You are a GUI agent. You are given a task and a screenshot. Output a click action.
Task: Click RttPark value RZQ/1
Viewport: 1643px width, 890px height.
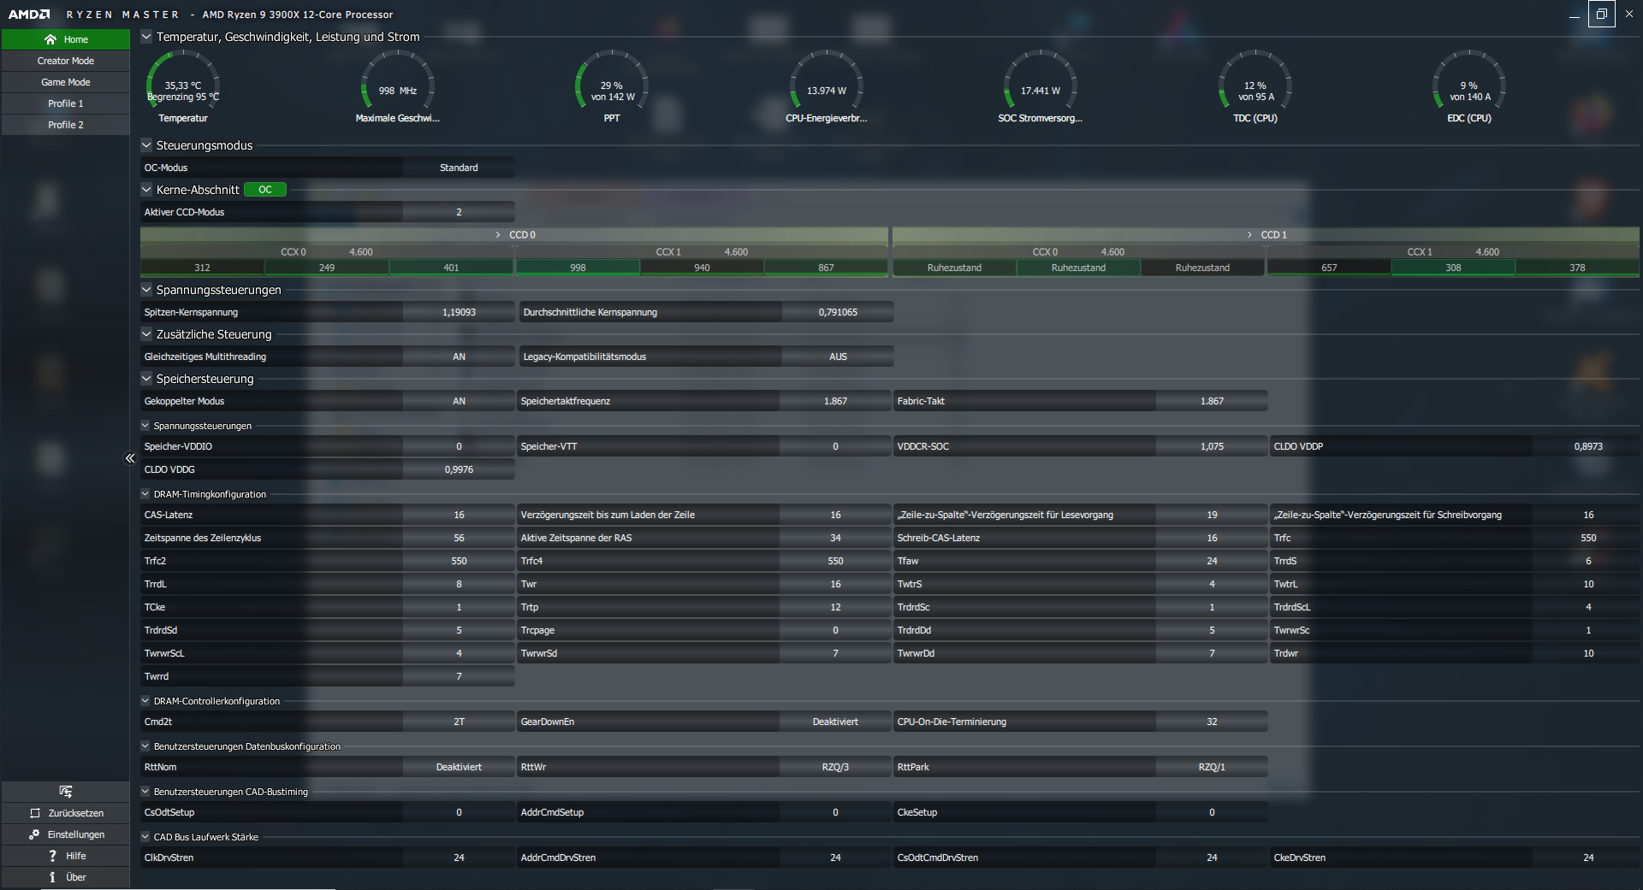pos(1212,767)
